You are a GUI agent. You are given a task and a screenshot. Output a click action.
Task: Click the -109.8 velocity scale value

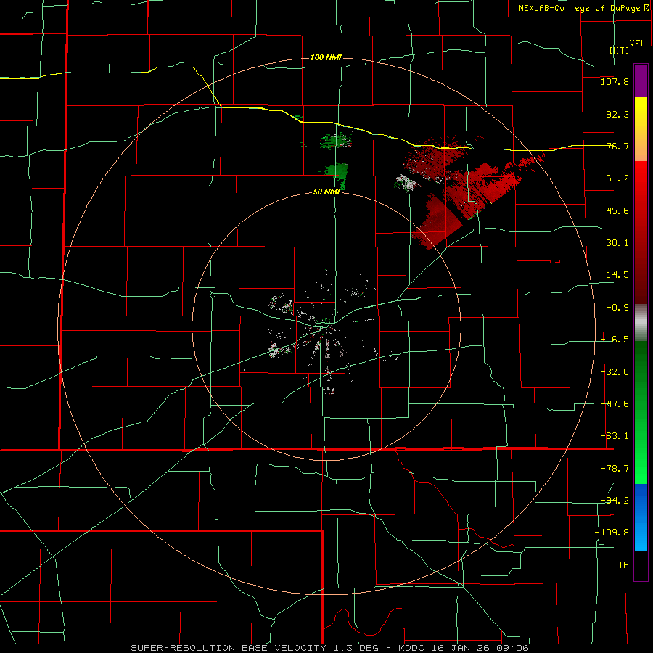[612, 533]
